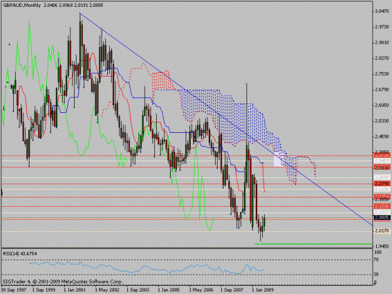Click RSI scale value 30
The height and width of the screenshot is (294, 392).
tap(376, 275)
